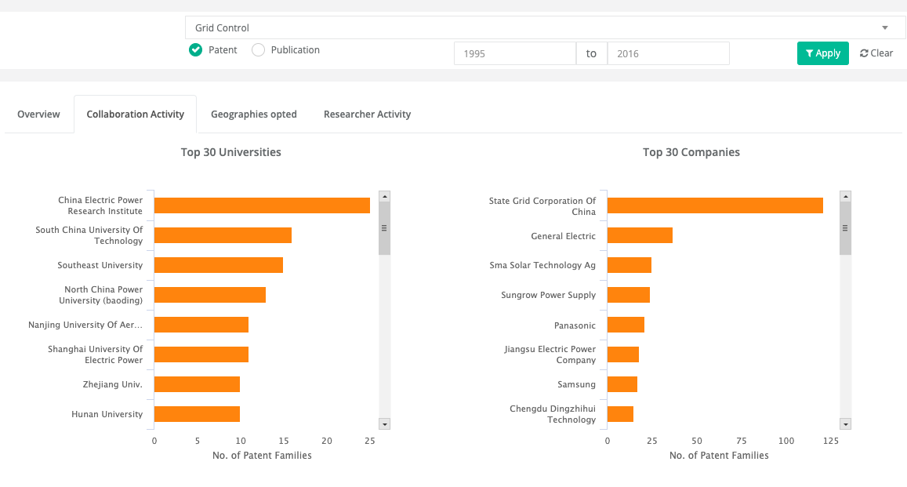Click the General Electric label

564,236
